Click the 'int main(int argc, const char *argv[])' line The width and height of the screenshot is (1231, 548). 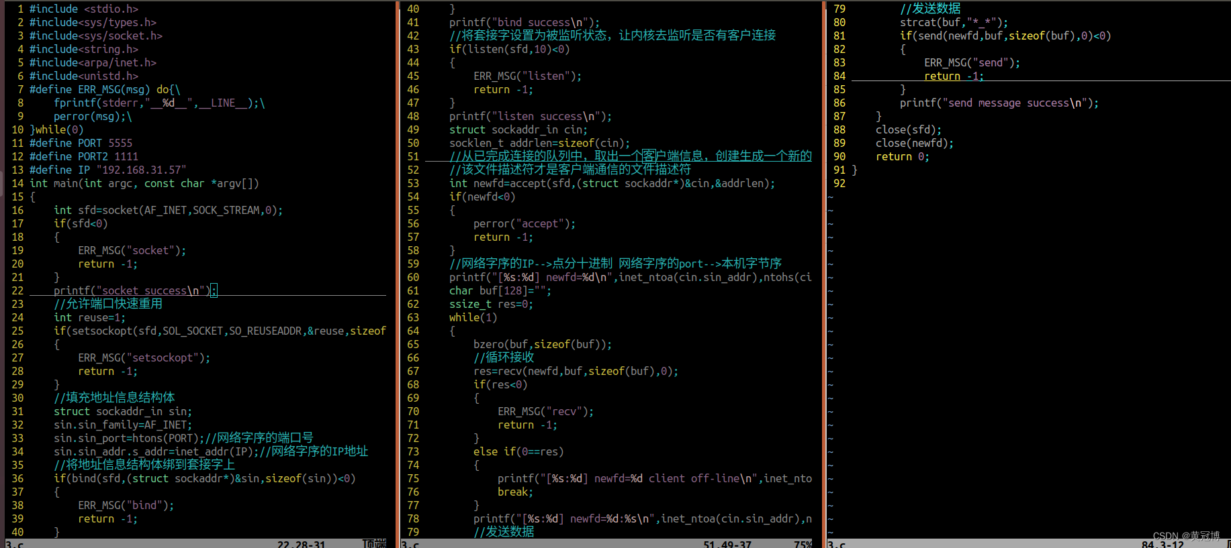click(x=144, y=183)
